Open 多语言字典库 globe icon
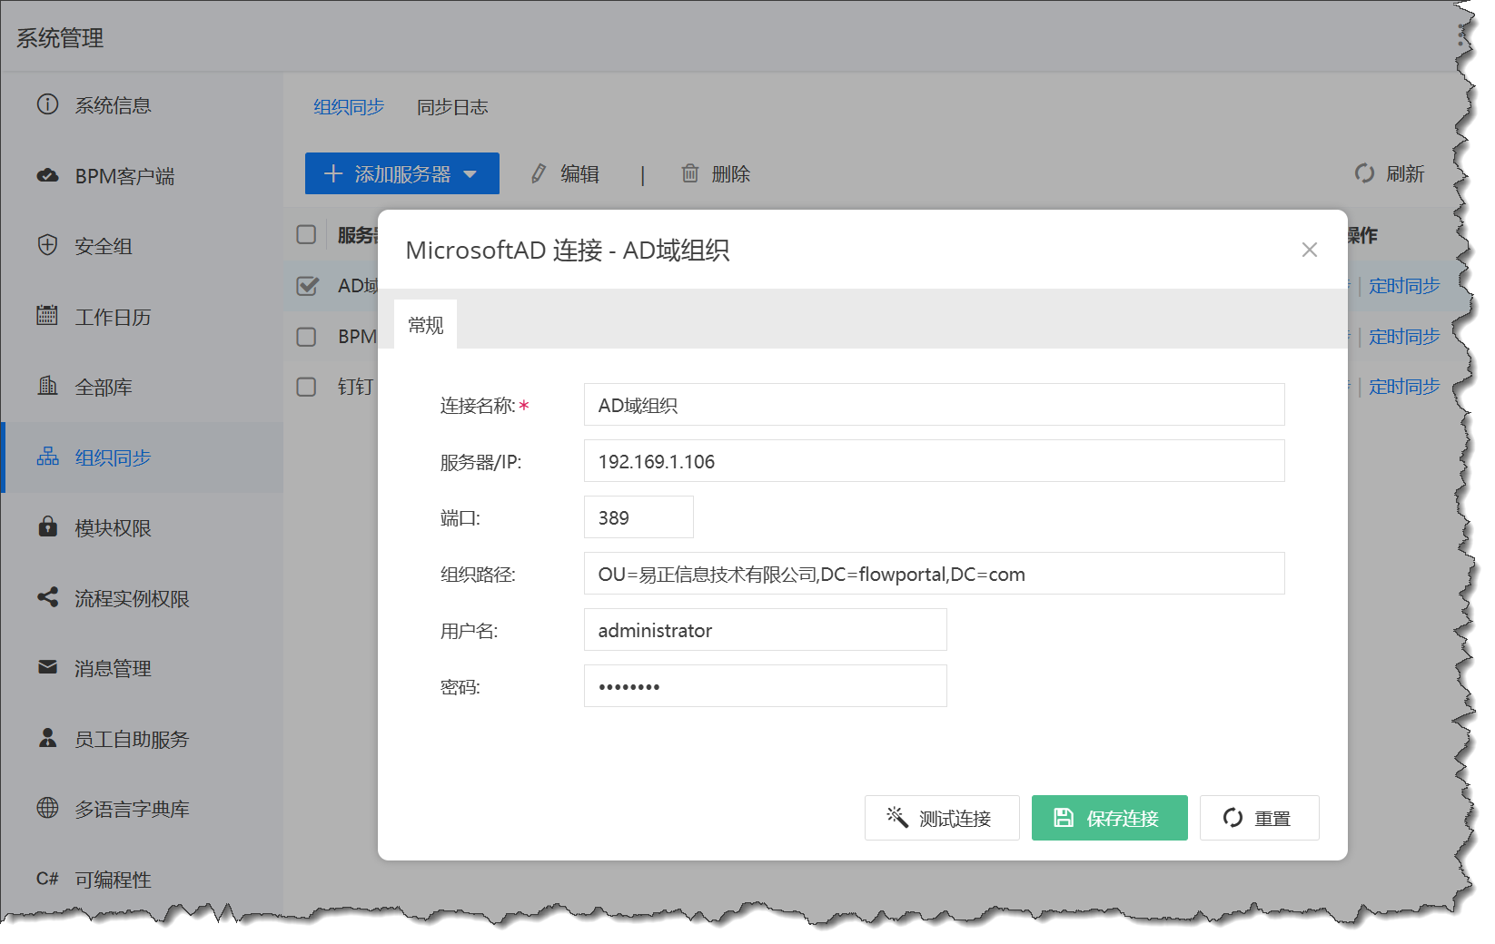This screenshot has height=944, width=1495. [x=47, y=808]
